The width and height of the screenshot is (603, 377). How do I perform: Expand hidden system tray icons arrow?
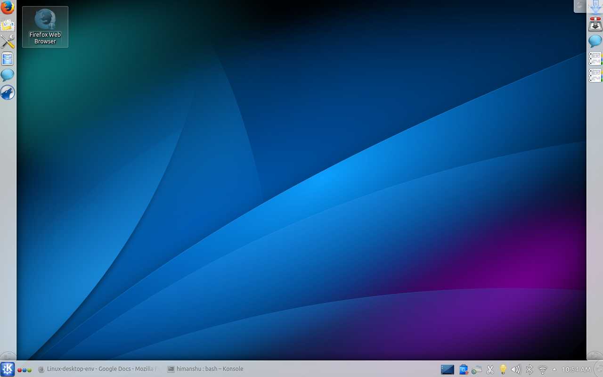coord(554,369)
